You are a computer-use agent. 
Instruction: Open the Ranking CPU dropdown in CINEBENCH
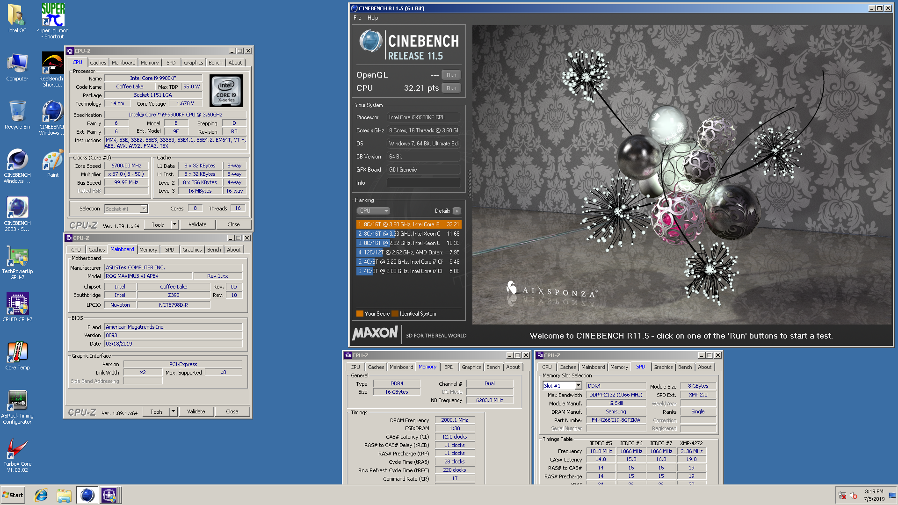click(x=373, y=211)
